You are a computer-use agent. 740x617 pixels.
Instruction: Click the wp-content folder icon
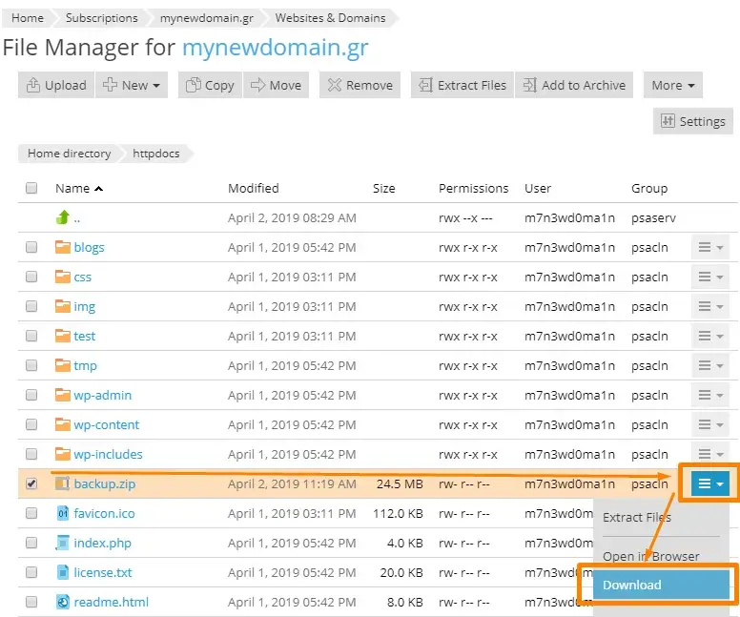tap(63, 424)
